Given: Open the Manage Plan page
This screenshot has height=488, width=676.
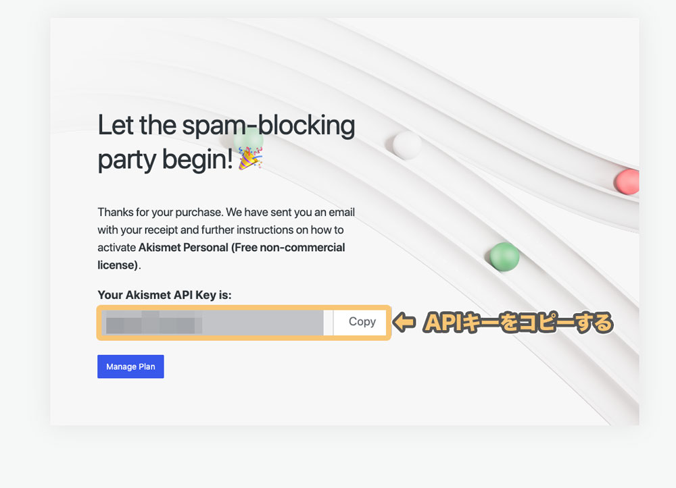Looking at the screenshot, I should tap(130, 367).
